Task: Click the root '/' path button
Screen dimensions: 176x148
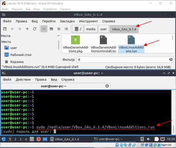Action: pos(78,29)
